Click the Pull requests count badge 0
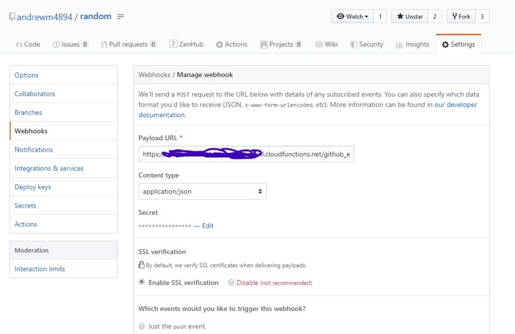This screenshot has height=334, width=515. pyautogui.click(x=153, y=44)
